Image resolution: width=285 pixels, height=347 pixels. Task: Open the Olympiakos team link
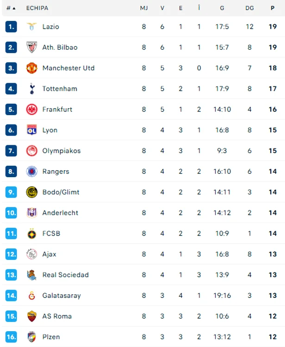(62, 151)
